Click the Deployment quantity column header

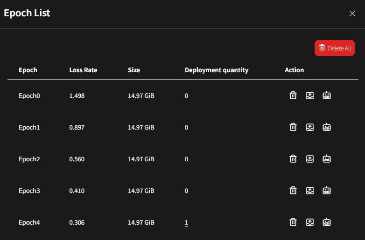[x=216, y=70]
